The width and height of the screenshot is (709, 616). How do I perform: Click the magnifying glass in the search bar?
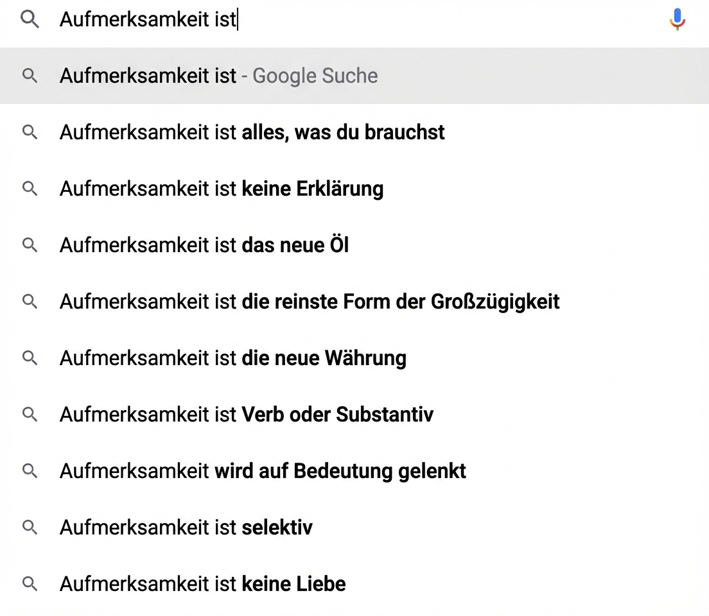pyautogui.click(x=29, y=19)
